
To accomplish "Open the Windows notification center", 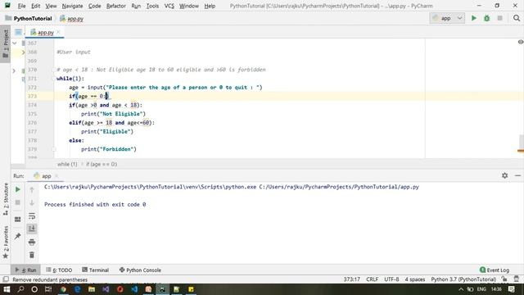I will 511,289.
